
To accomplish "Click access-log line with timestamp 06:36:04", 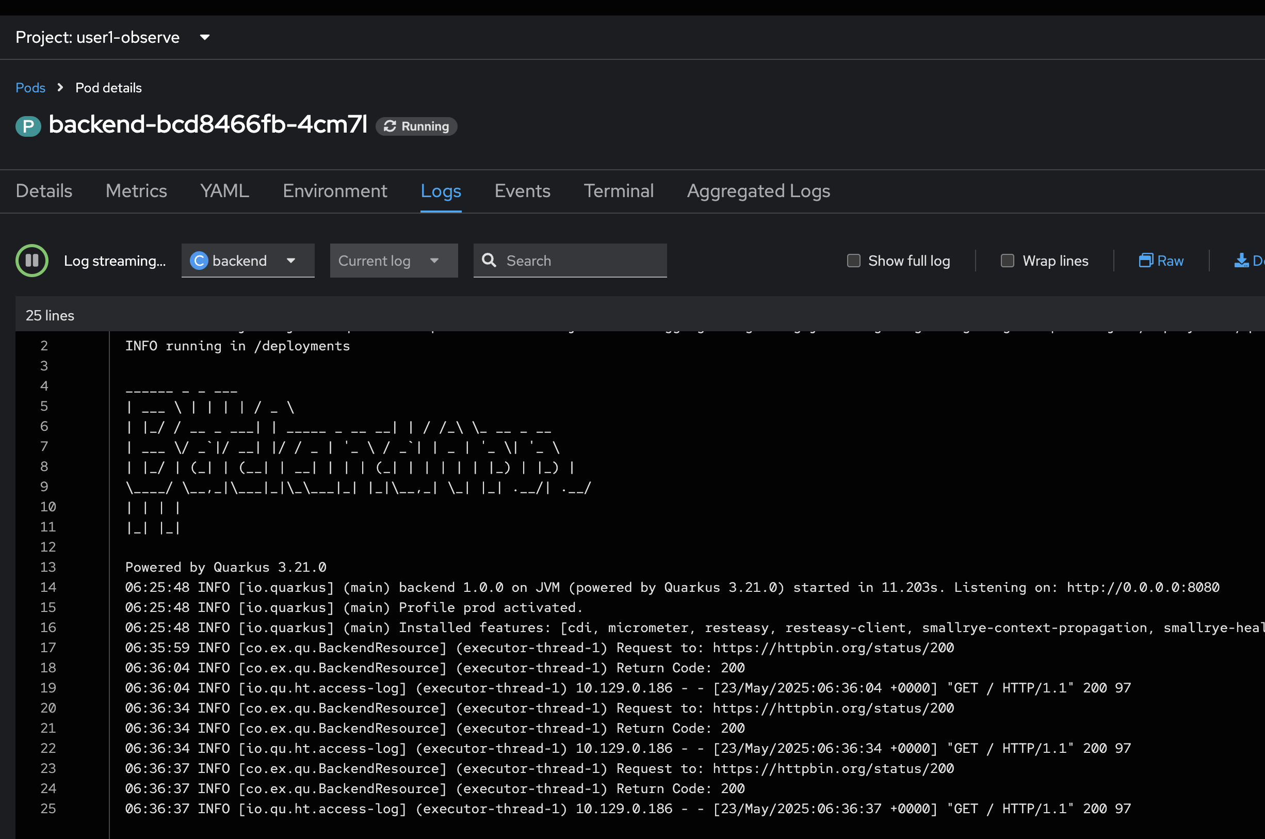I will tap(628, 688).
